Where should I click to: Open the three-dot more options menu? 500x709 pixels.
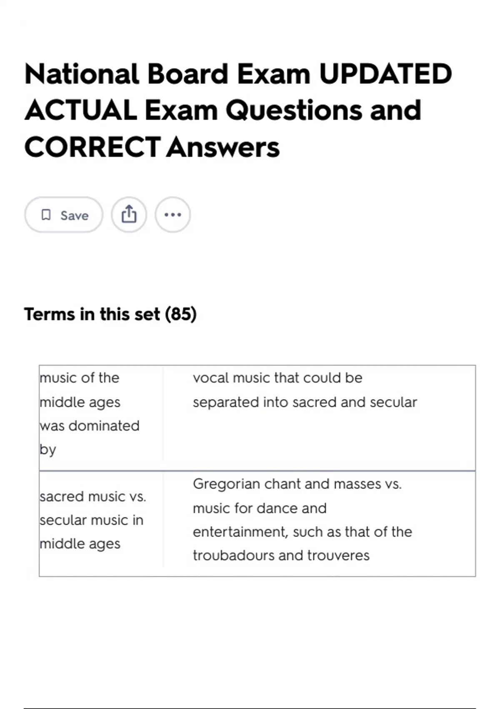[172, 215]
